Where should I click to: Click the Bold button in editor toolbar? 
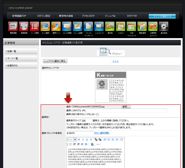pyautogui.click(x=79, y=139)
